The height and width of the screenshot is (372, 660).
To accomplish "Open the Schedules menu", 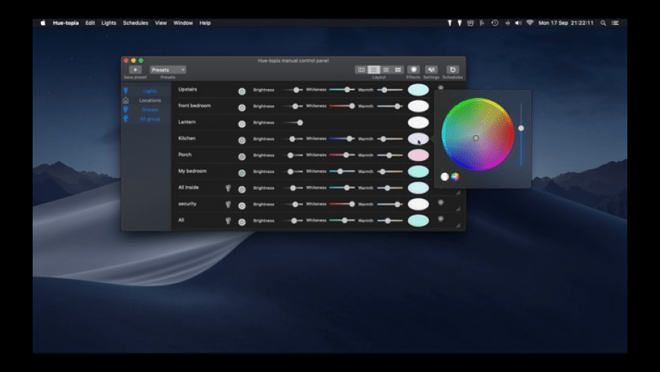I will click(x=136, y=24).
